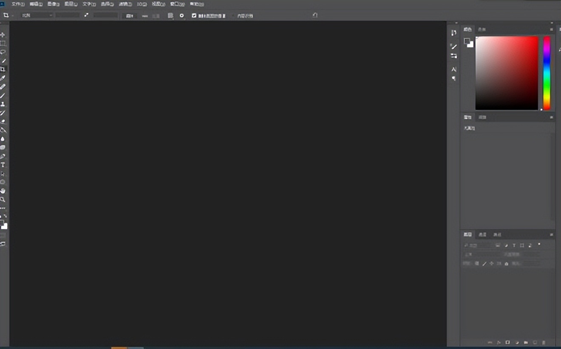Create a new layer
This screenshot has height=349, width=561.
click(x=535, y=342)
